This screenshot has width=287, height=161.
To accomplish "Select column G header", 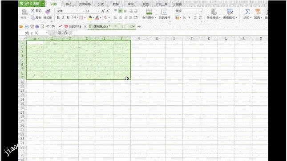I will coord(139,38).
